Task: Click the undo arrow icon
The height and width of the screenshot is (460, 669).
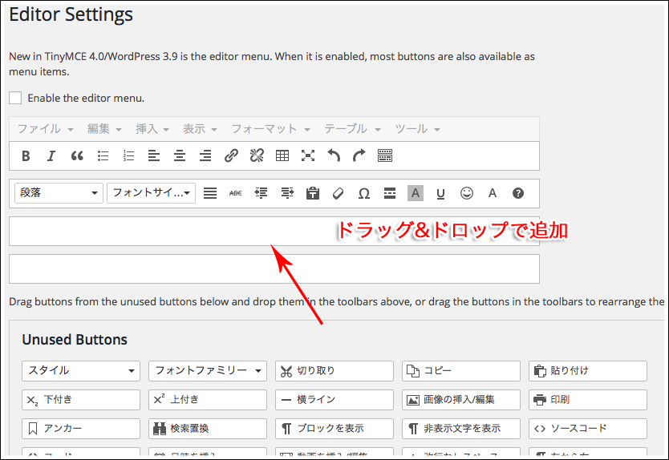Action: click(x=334, y=156)
